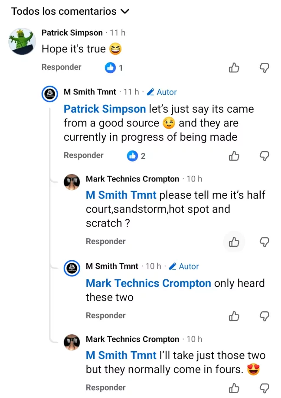Dislike Patrick Simpson's comment with thumbs down
This screenshot has height=398, width=281.
click(x=264, y=68)
